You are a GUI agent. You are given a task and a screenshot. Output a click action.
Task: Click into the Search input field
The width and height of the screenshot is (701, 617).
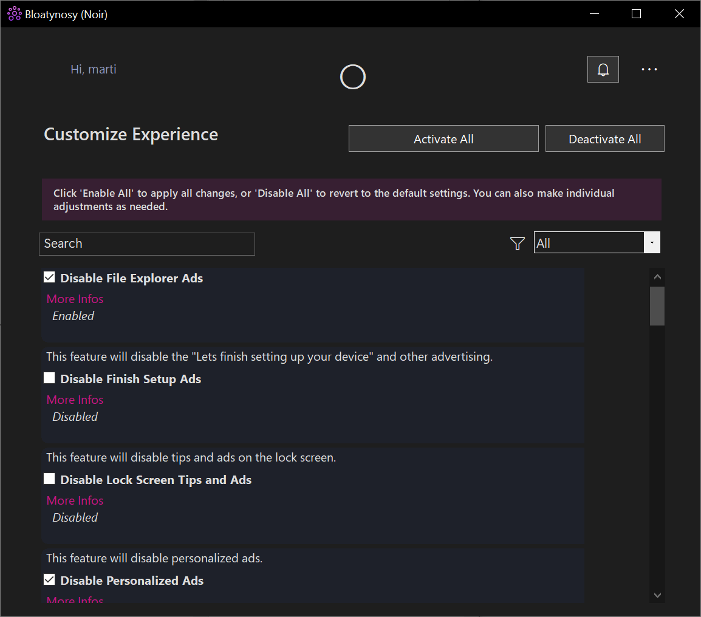[x=146, y=244]
